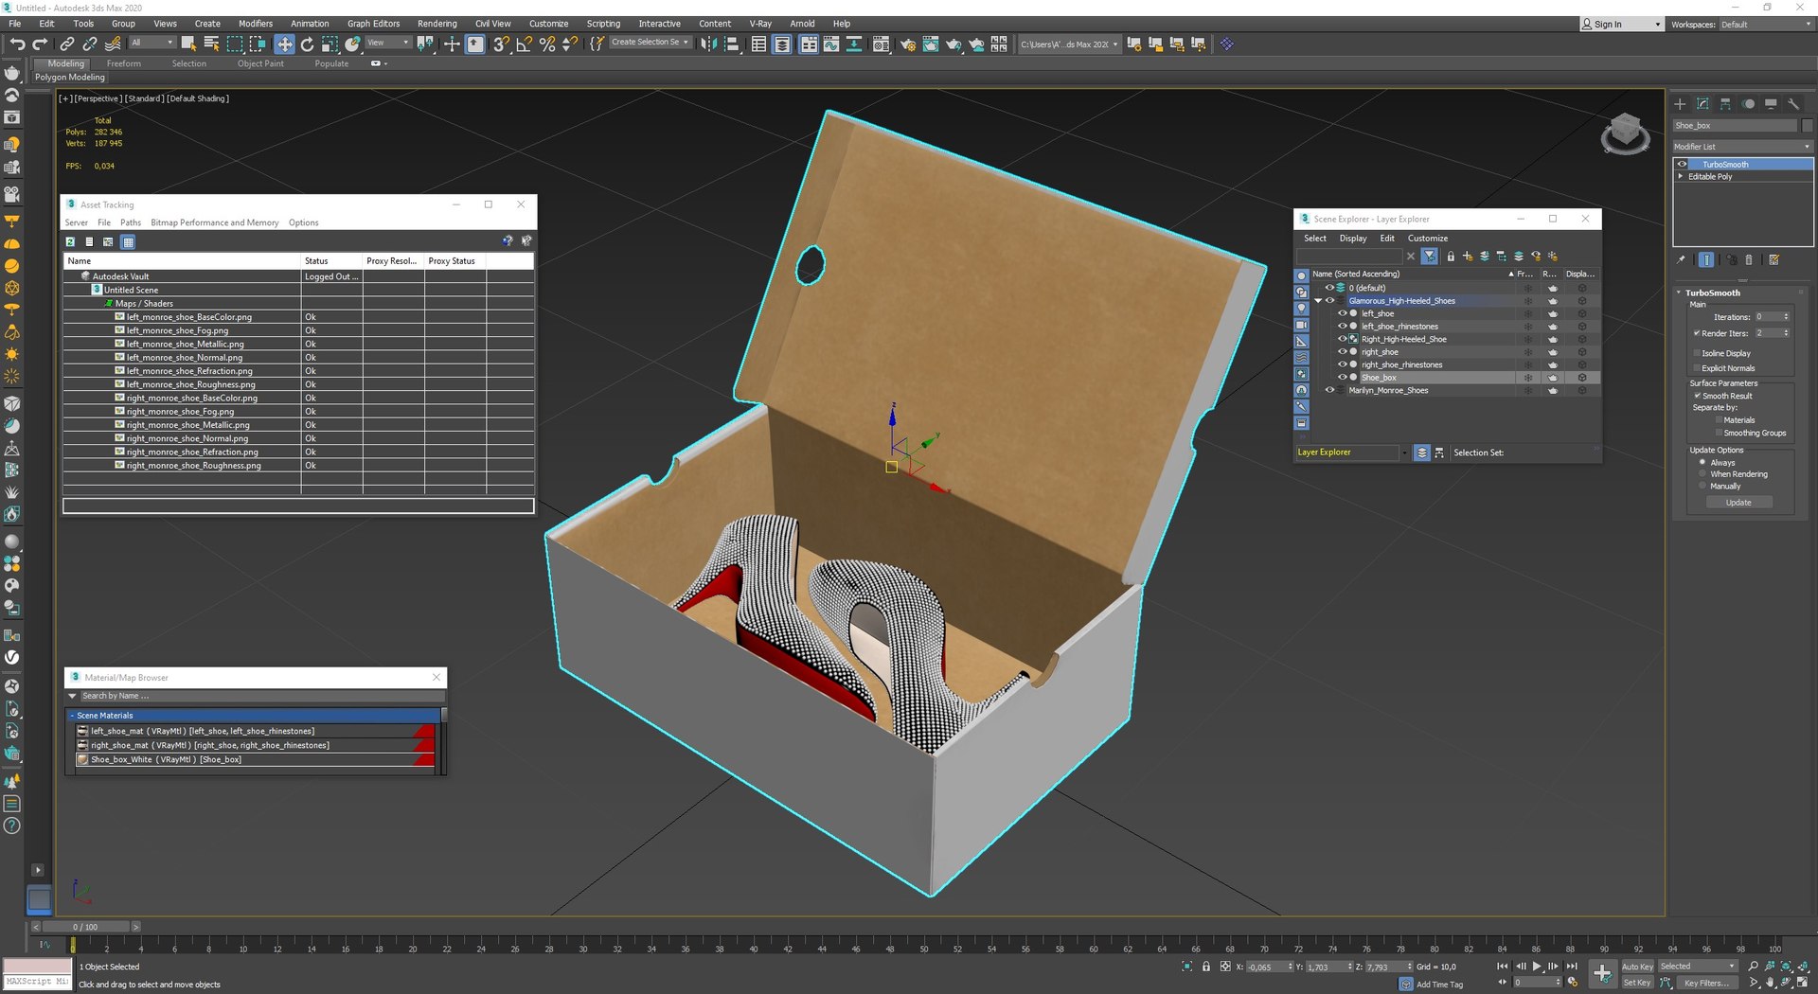Play the animation
1818x994 pixels.
pos(1537,967)
